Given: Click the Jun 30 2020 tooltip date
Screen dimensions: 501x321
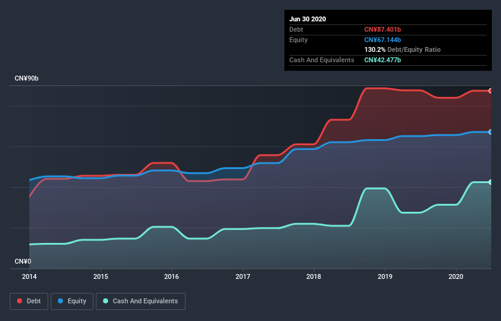Looking at the screenshot, I should pos(308,19).
